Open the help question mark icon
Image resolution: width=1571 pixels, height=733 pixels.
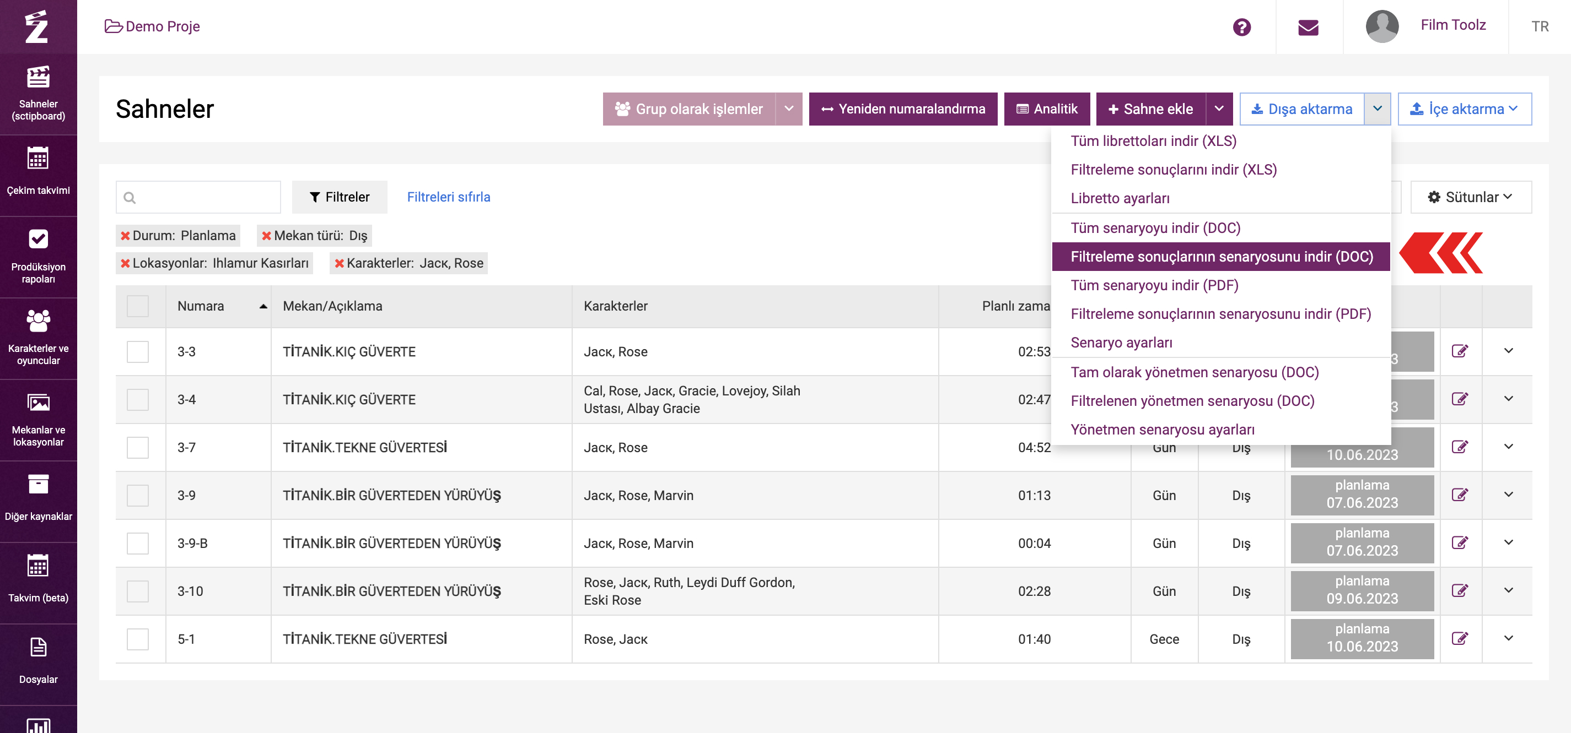1242,27
